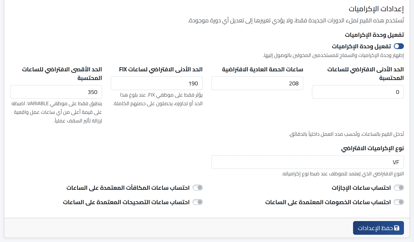Image resolution: width=414 pixels, height=242 pixels.
Task: Click description إظهار وحدة الإكراميات والسماح للمستخدمين
Action: click(333, 55)
